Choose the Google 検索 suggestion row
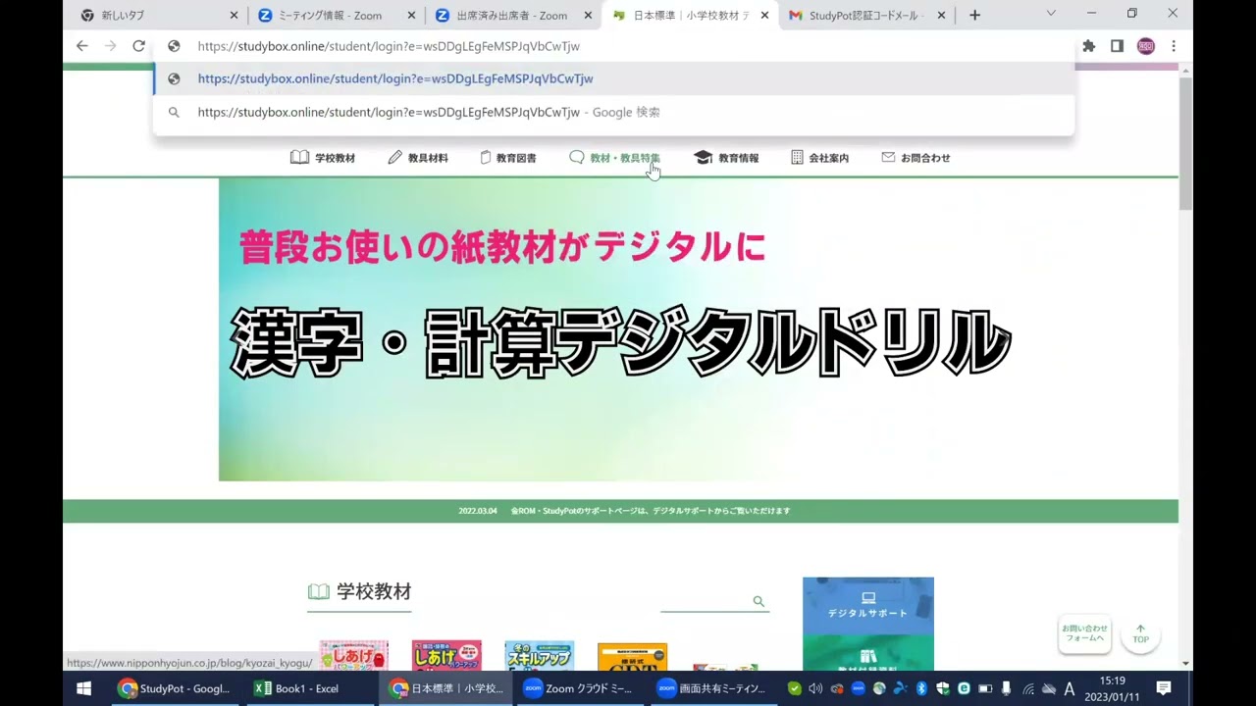This screenshot has height=706, width=1256. click(613, 112)
